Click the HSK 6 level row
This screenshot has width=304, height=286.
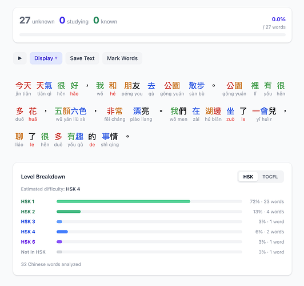[x=153, y=242]
